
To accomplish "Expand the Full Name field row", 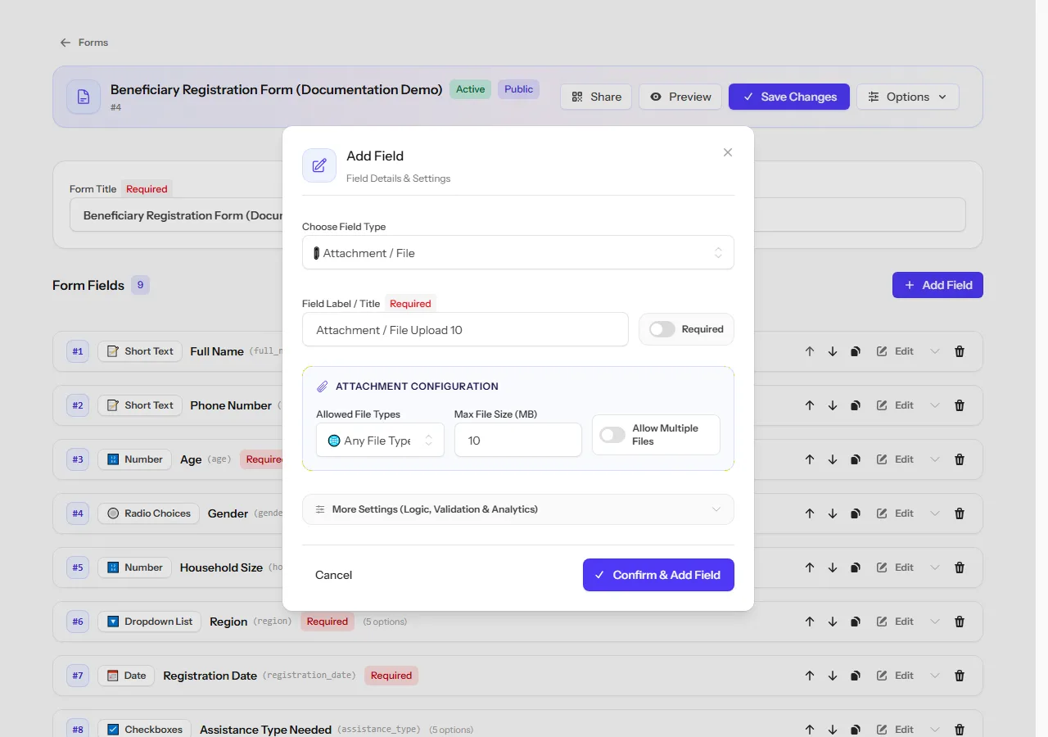I will 935,351.
